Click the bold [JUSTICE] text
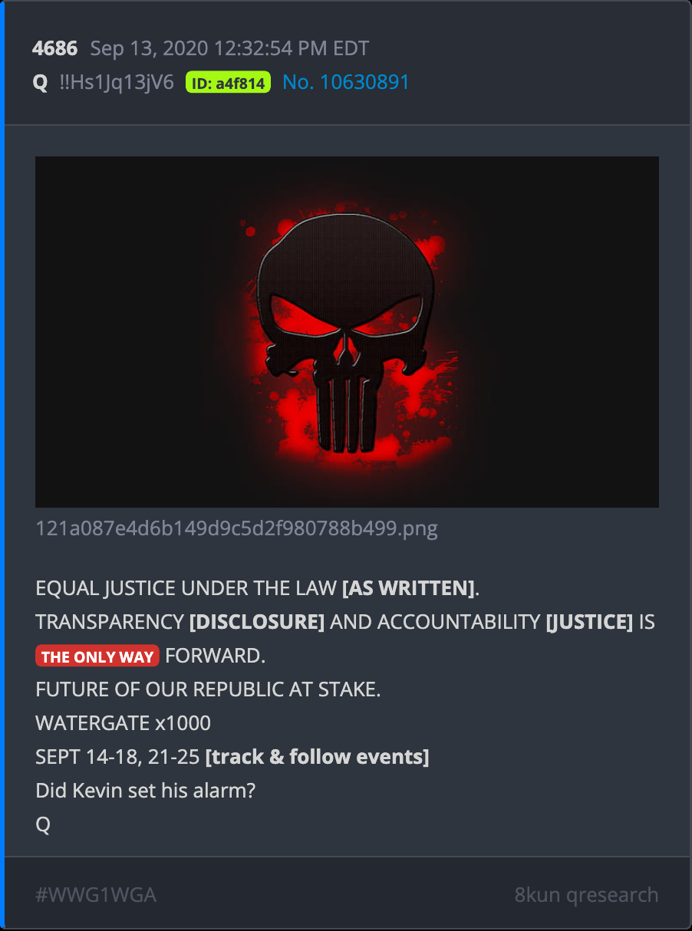 (589, 622)
